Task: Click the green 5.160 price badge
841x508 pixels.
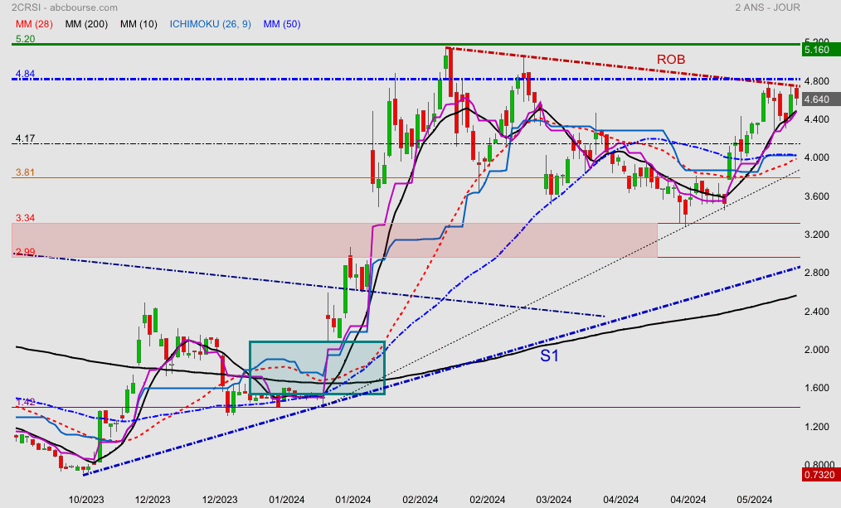Action: (820, 50)
